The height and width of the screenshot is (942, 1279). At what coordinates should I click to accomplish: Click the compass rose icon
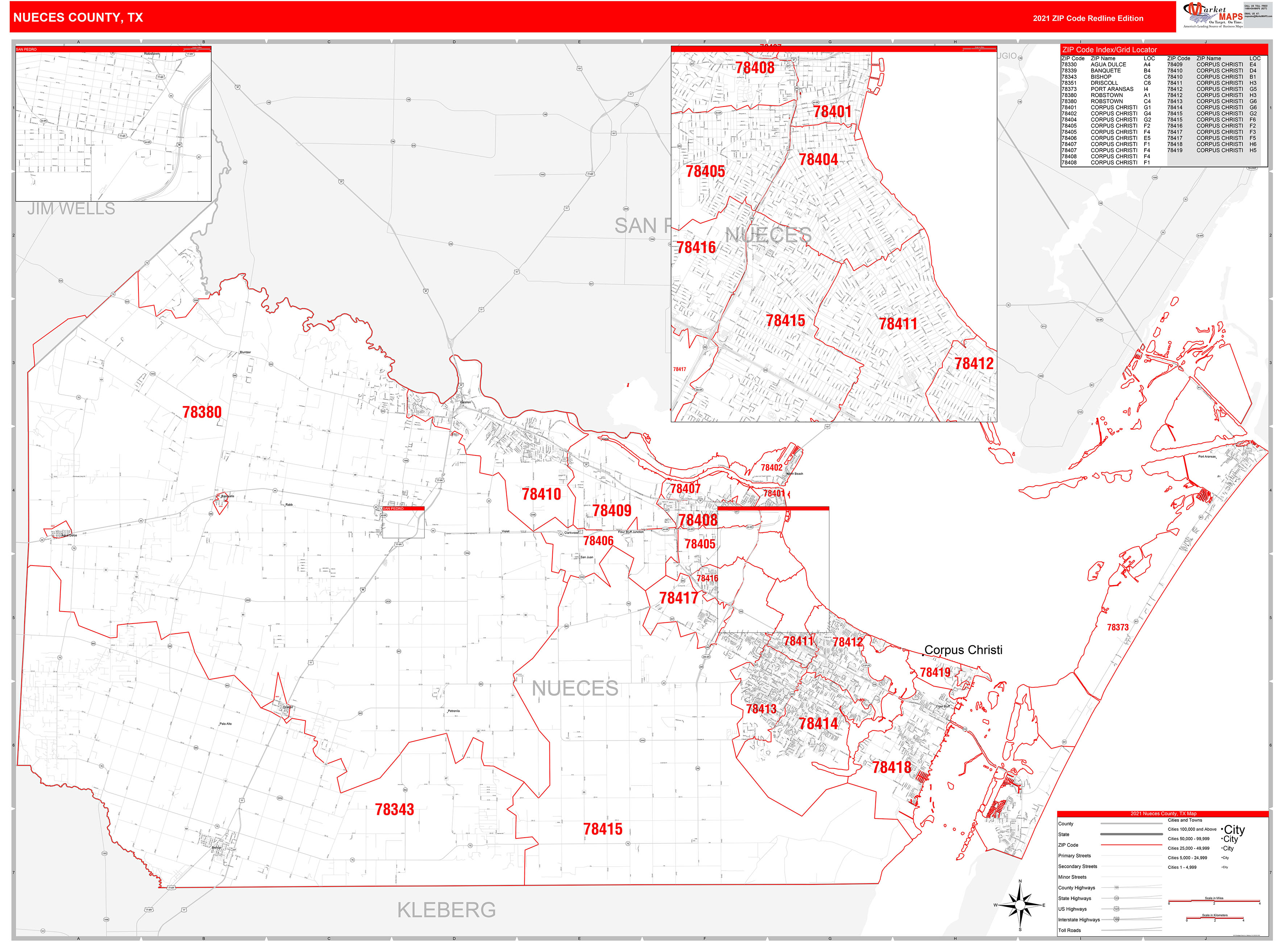point(1020,905)
